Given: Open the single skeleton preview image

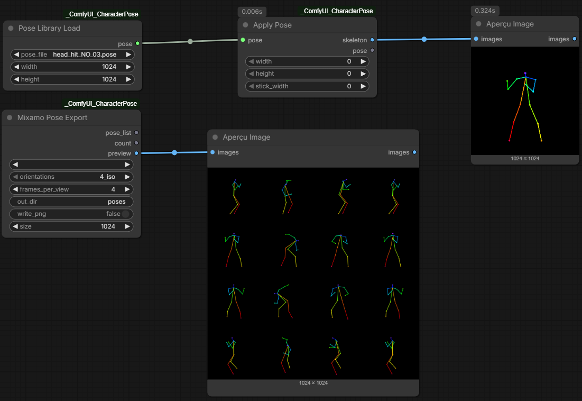Looking at the screenshot, I should coord(525,101).
